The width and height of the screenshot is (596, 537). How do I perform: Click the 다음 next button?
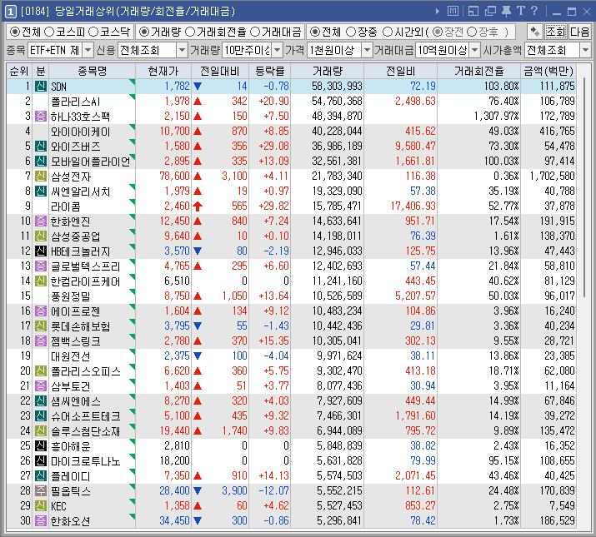(x=579, y=32)
